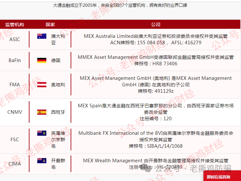Image resolution: width=241 pixels, height=181 pixels.
Task: Click the 监管机构 column header
Action: pos(15,24)
